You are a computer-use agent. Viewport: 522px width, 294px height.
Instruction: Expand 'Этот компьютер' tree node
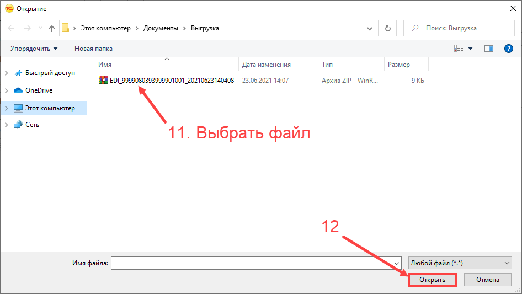coord(6,108)
